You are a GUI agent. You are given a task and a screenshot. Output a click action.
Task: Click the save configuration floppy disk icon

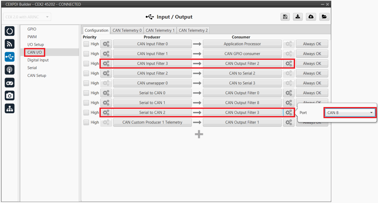[285, 17]
